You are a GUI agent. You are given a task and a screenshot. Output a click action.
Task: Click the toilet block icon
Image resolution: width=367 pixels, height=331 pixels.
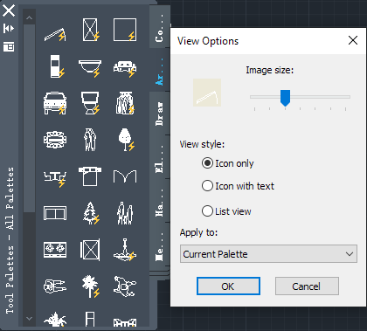point(90,103)
